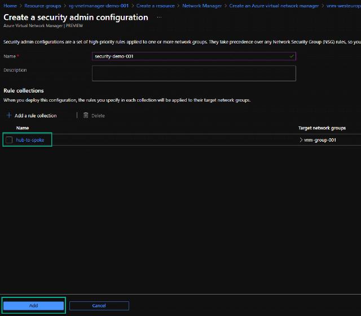
Task: Click the Target network groups column header
Action: pyautogui.click(x=322, y=128)
